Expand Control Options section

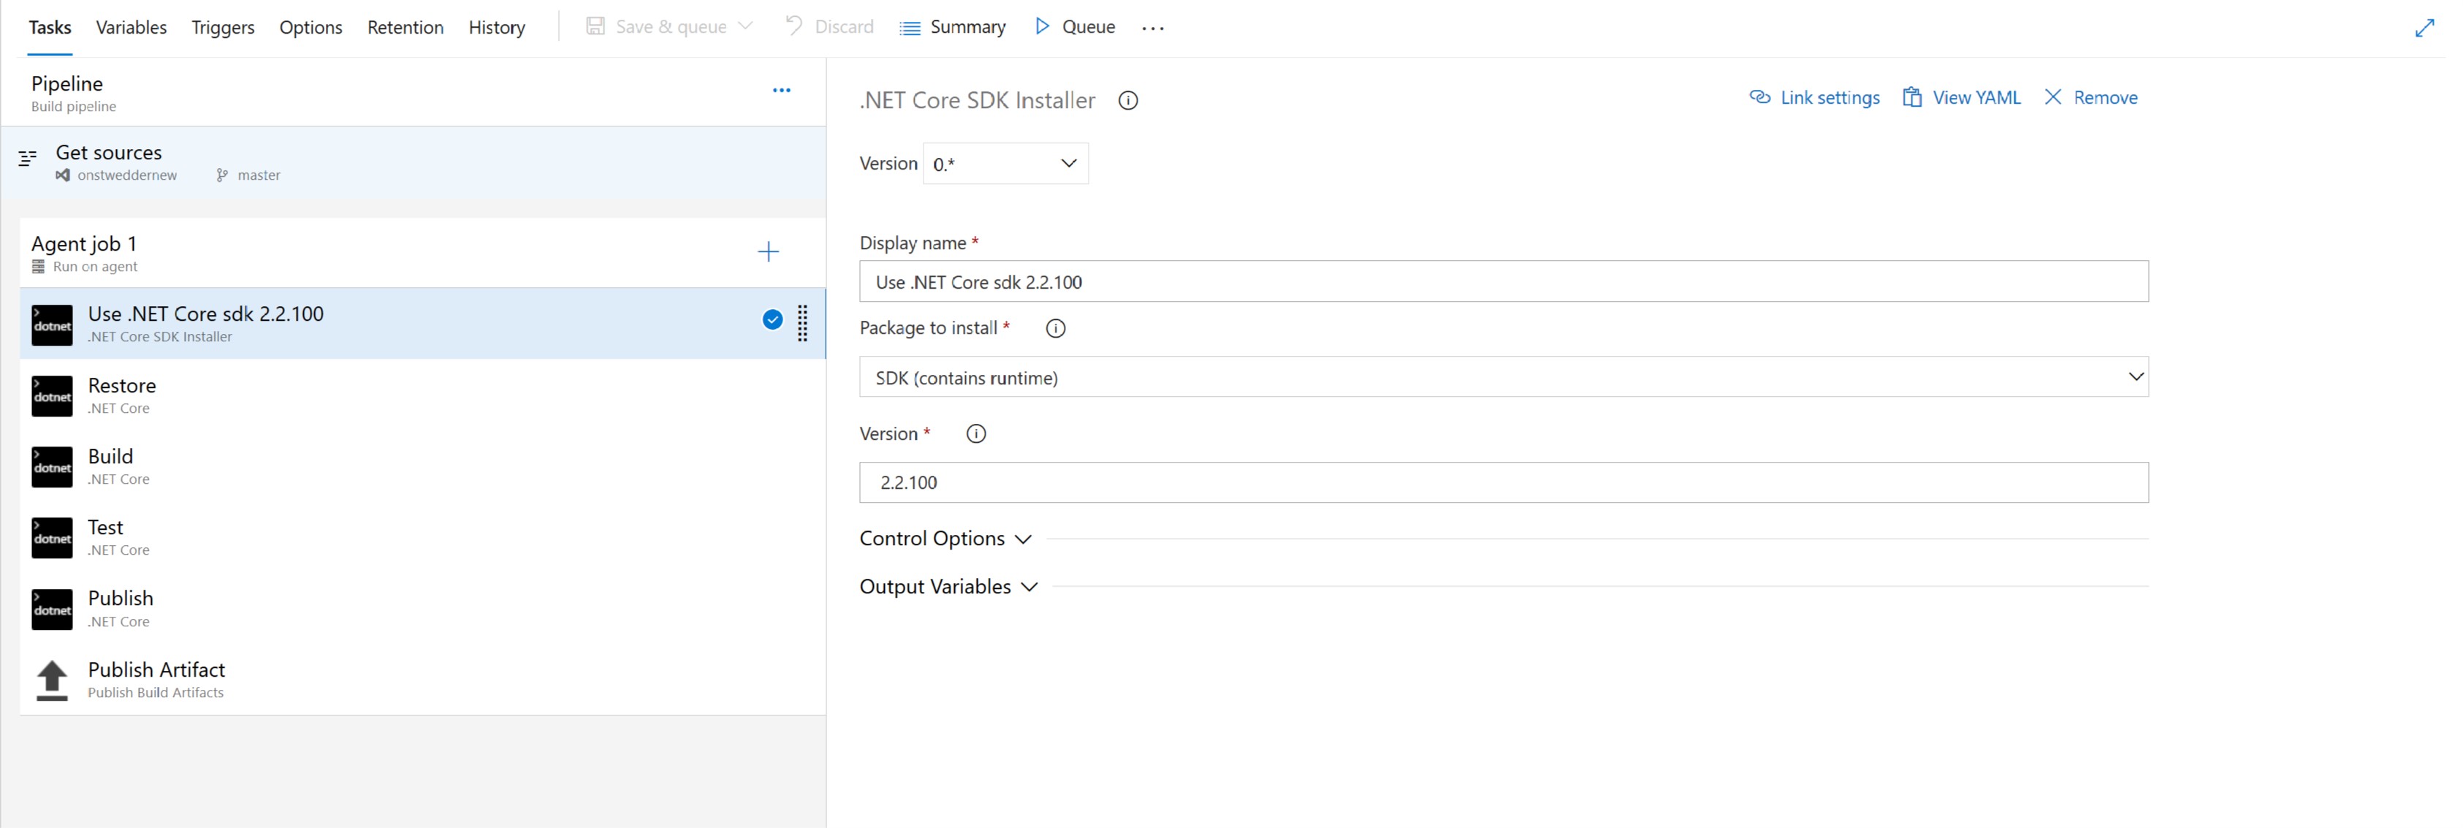(945, 539)
